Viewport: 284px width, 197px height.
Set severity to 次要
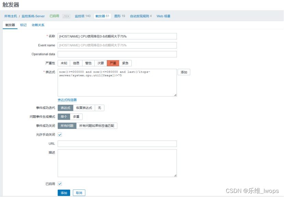click(101, 63)
